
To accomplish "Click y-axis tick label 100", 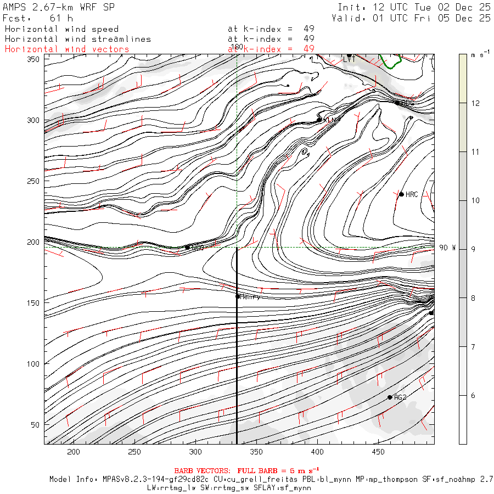I will click(33, 363).
